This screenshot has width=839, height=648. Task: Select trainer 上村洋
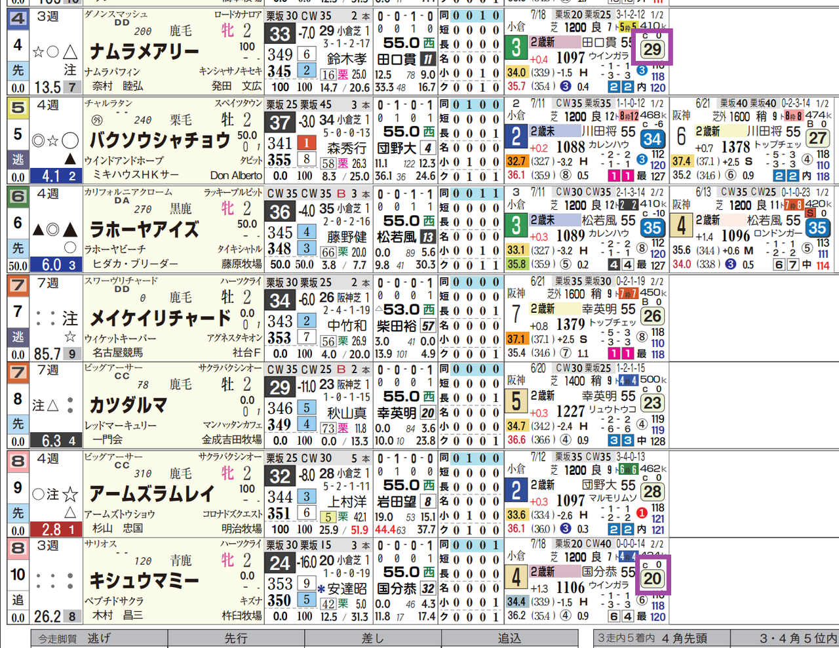click(347, 502)
